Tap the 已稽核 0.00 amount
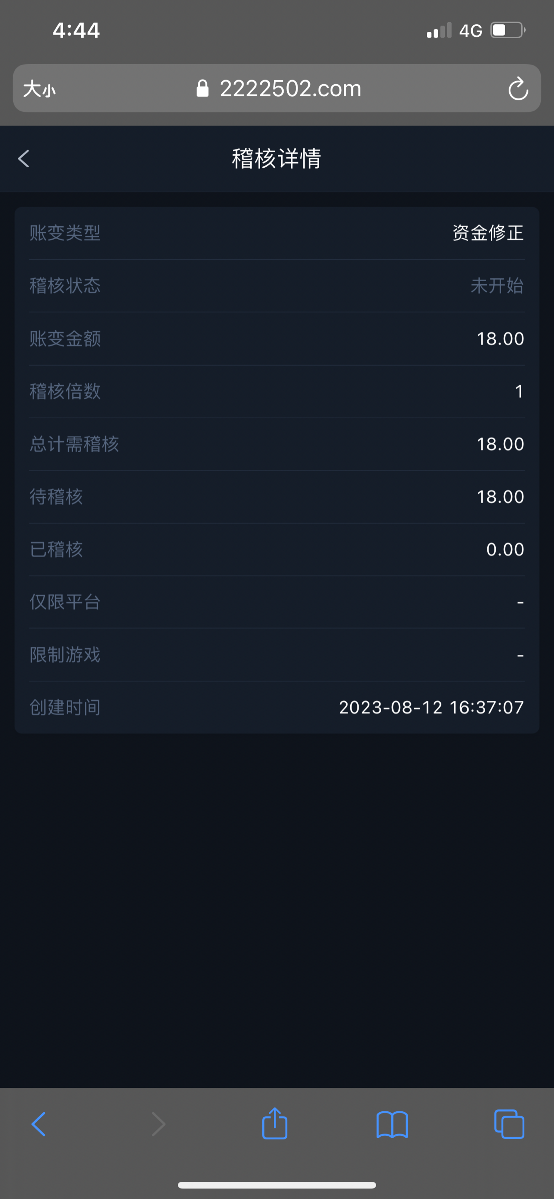 click(x=505, y=549)
